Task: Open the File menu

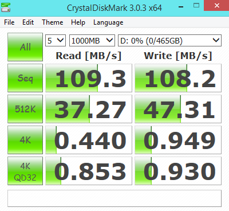Action: coord(9,22)
